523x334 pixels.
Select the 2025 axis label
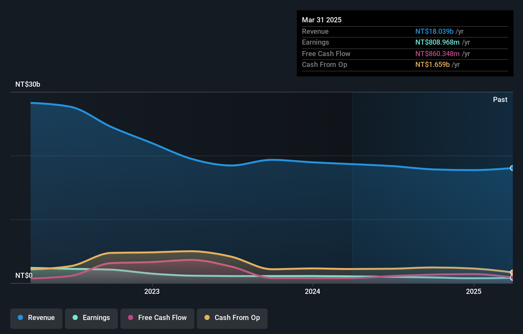(x=474, y=291)
